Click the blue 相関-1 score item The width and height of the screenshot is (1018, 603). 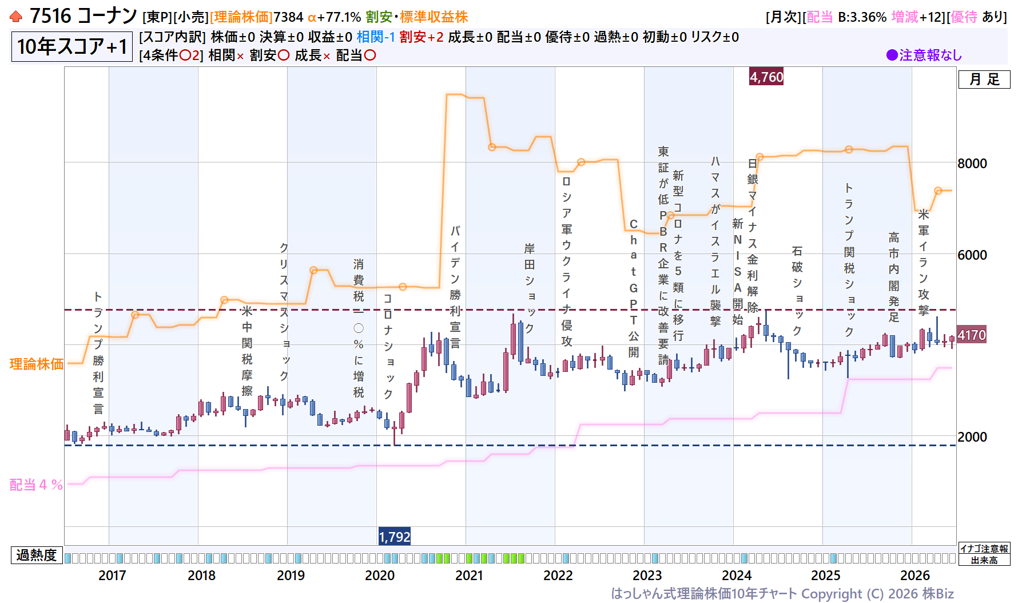376,37
